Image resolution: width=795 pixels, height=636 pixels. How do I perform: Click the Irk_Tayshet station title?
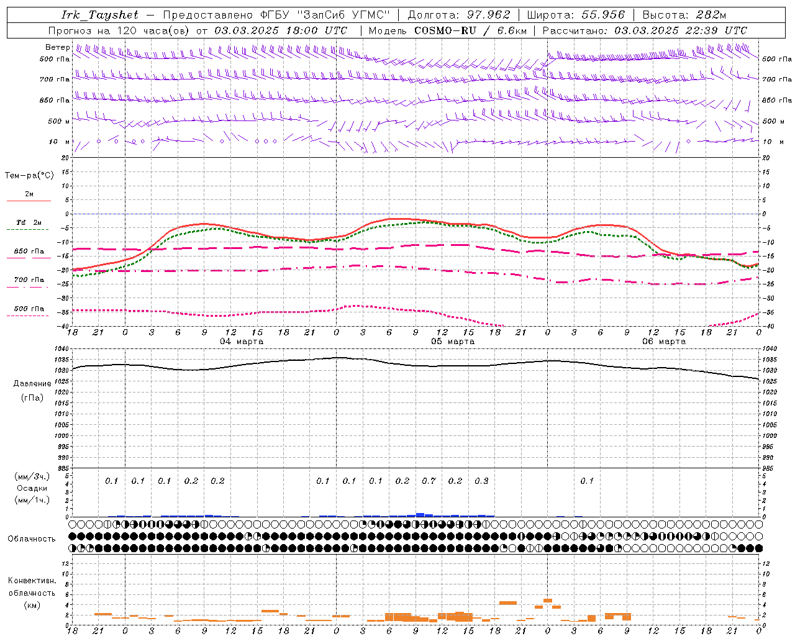point(100,15)
